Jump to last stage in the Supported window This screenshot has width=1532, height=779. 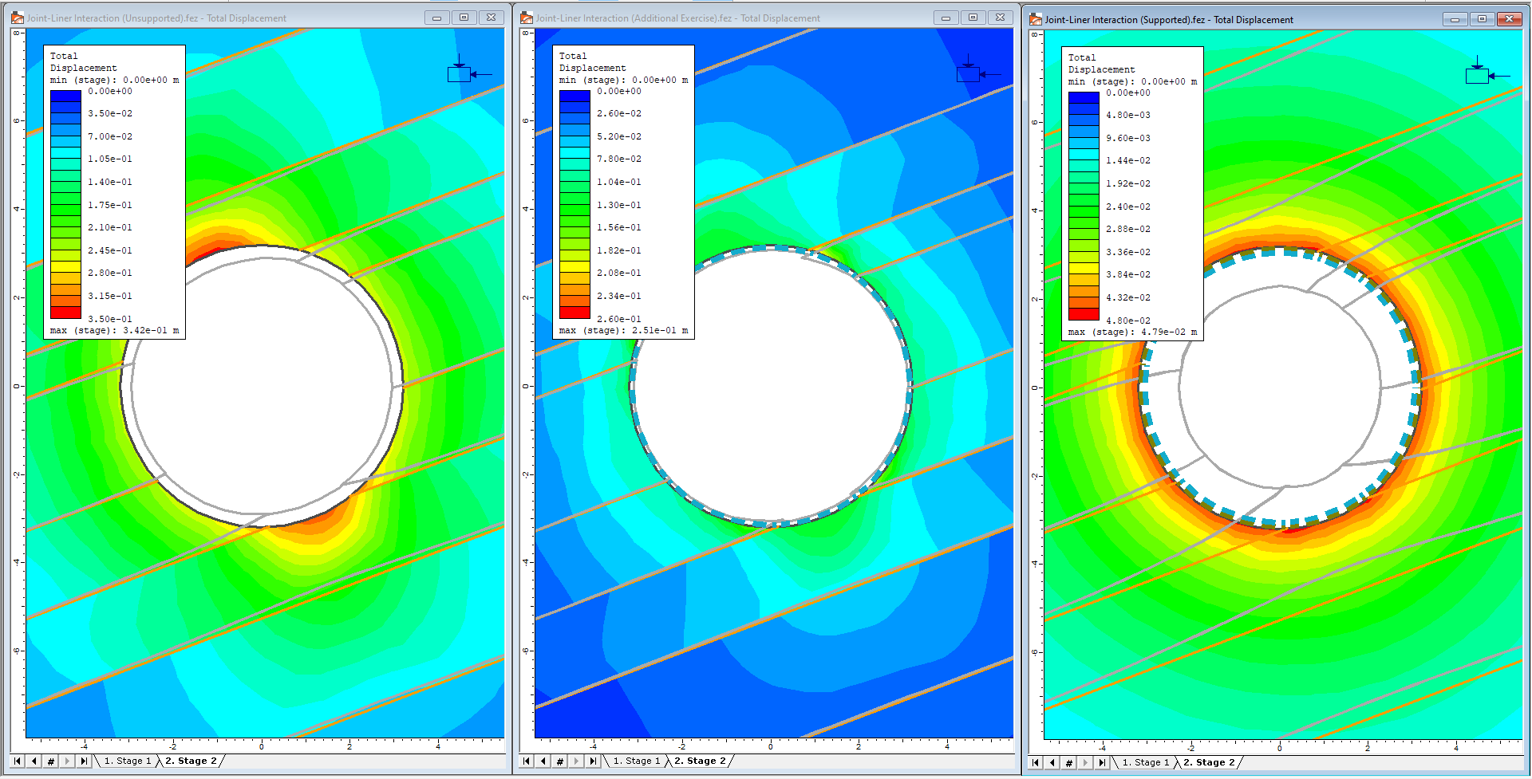click(x=1103, y=762)
